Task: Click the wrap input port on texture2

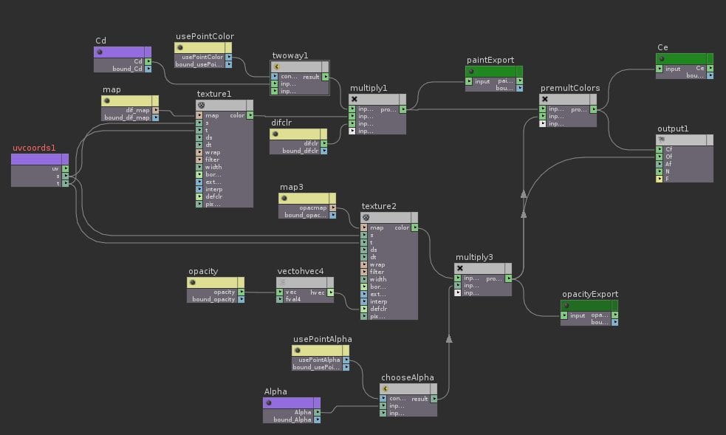Action: pyautogui.click(x=364, y=264)
